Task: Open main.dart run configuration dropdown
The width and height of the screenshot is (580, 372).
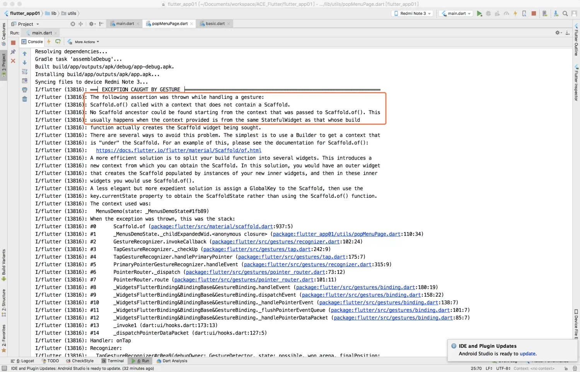Action: [x=456, y=14]
